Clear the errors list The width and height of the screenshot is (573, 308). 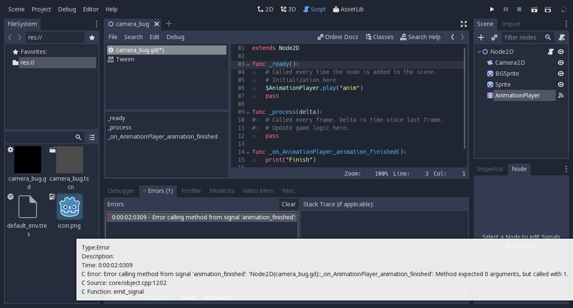288,204
